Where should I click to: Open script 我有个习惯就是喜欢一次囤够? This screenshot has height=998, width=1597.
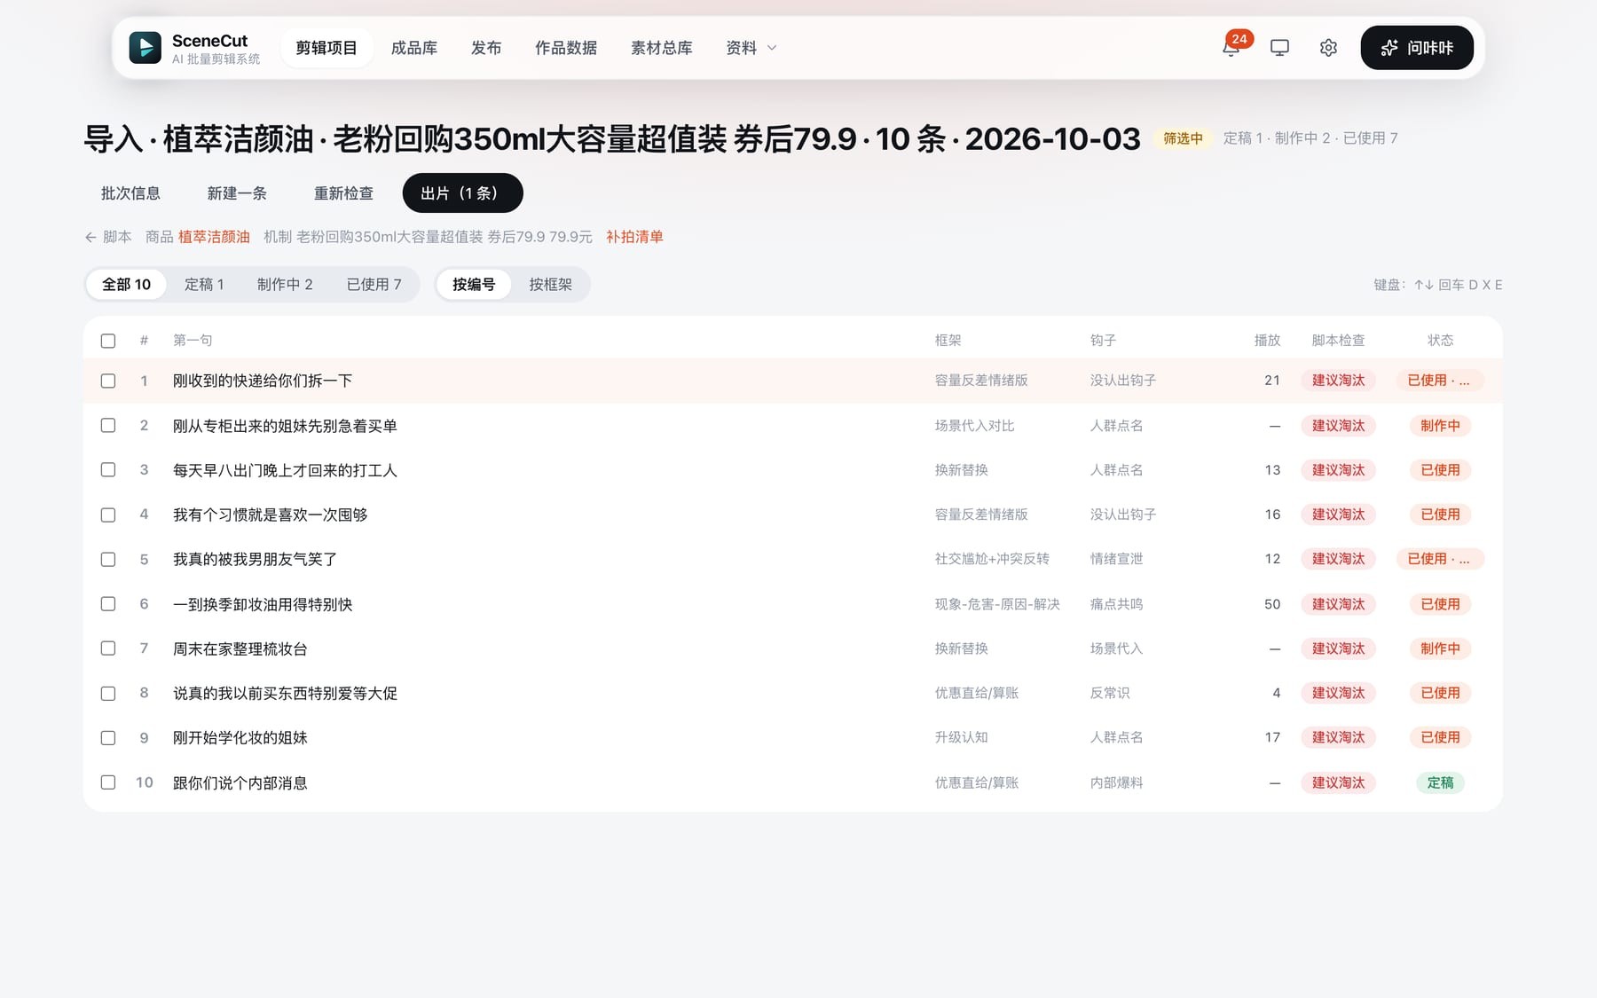(x=270, y=515)
